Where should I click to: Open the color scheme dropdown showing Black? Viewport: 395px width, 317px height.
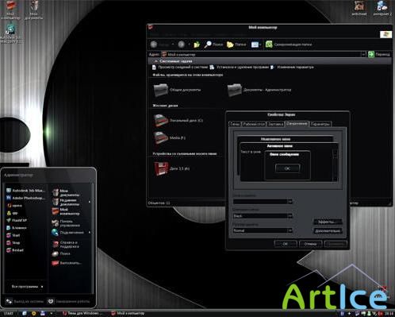point(290,216)
